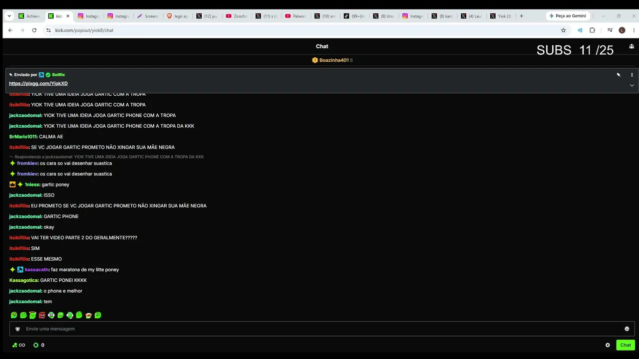Close the active kick tab
Viewport: 639px width, 359px height.
[x=68, y=16]
